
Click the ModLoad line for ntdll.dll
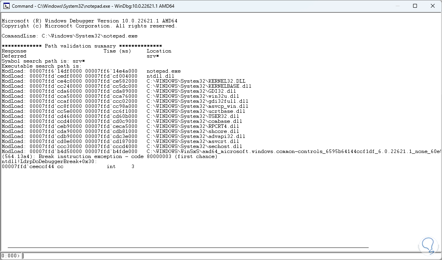click(88, 76)
